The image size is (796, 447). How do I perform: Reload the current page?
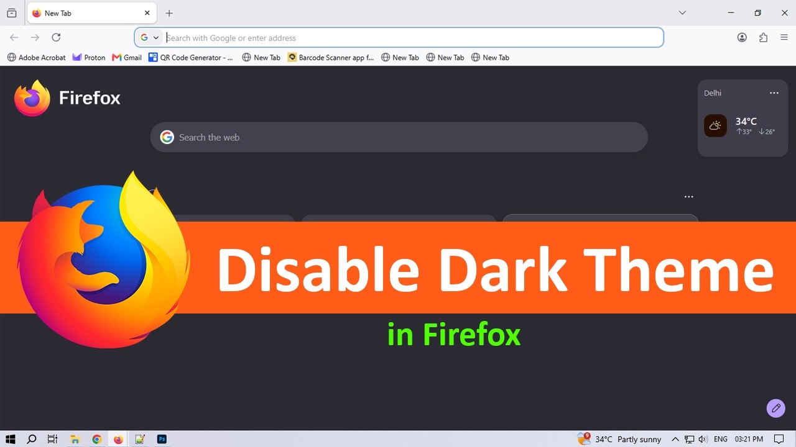coord(56,37)
